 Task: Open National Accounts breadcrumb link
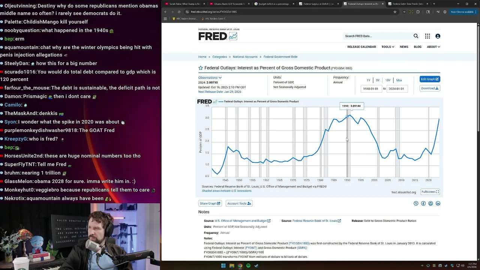(x=245, y=57)
